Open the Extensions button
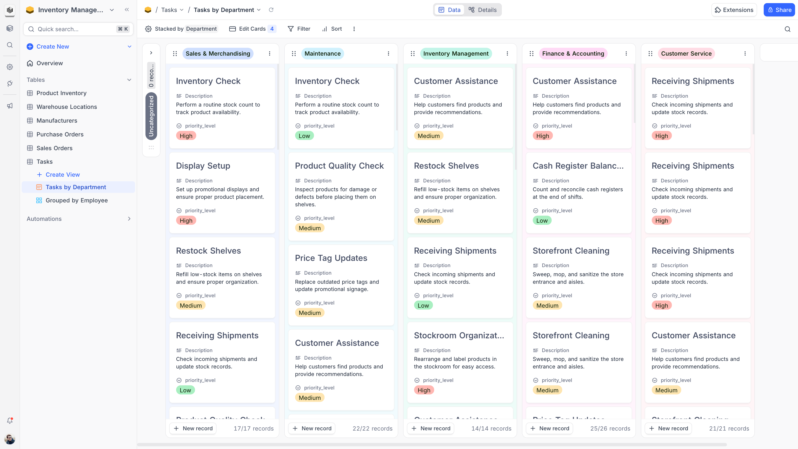798x449 pixels. [x=734, y=10]
